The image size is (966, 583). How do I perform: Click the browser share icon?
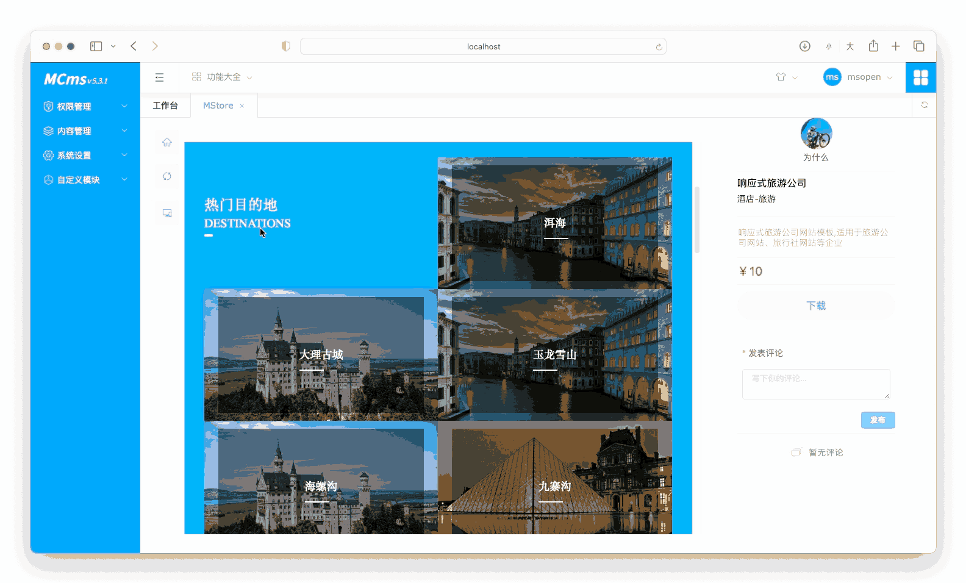click(873, 46)
